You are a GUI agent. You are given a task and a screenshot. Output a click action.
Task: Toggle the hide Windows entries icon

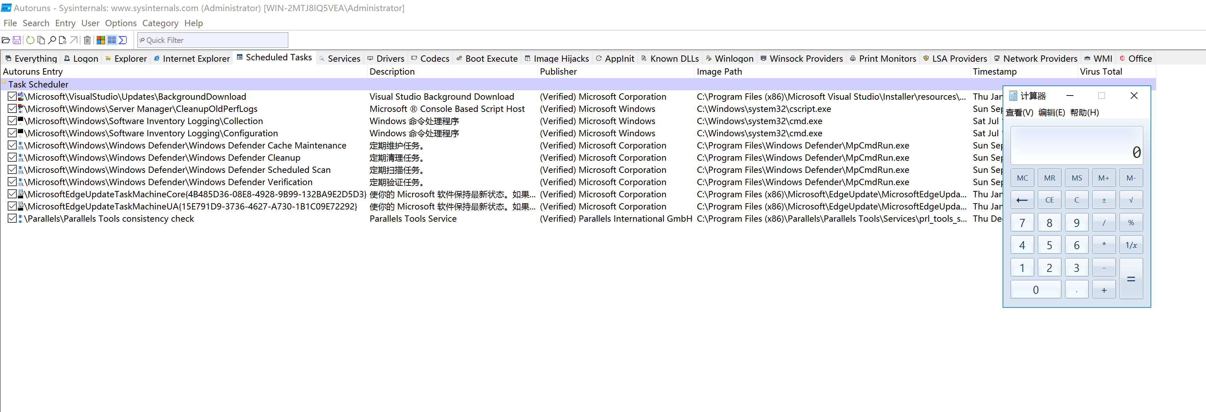tap(111, 40)
